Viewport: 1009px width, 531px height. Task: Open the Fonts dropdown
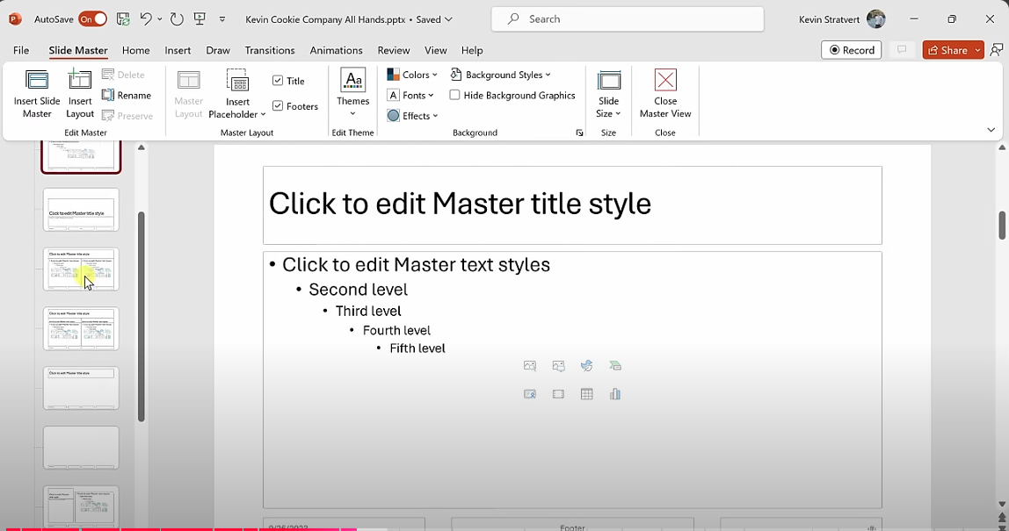[x=410, y=95]
